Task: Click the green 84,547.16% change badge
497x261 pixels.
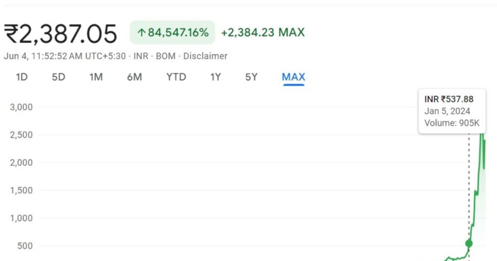Action: (172, 33)
